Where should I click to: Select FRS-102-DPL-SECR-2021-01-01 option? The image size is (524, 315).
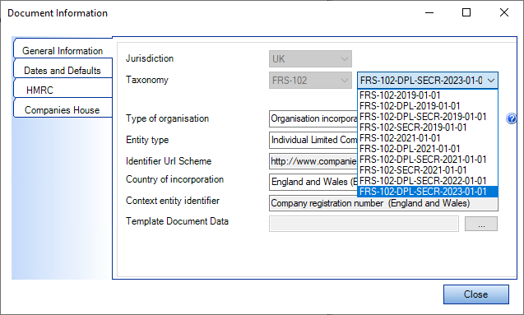428,160
